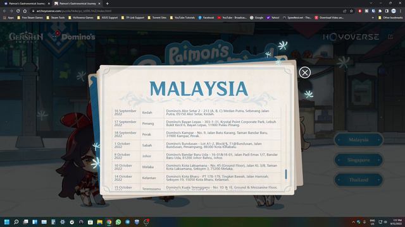The height and width of the screenshot is (227, 405).
Task: Open the browser home page icon
Action: 25,11
